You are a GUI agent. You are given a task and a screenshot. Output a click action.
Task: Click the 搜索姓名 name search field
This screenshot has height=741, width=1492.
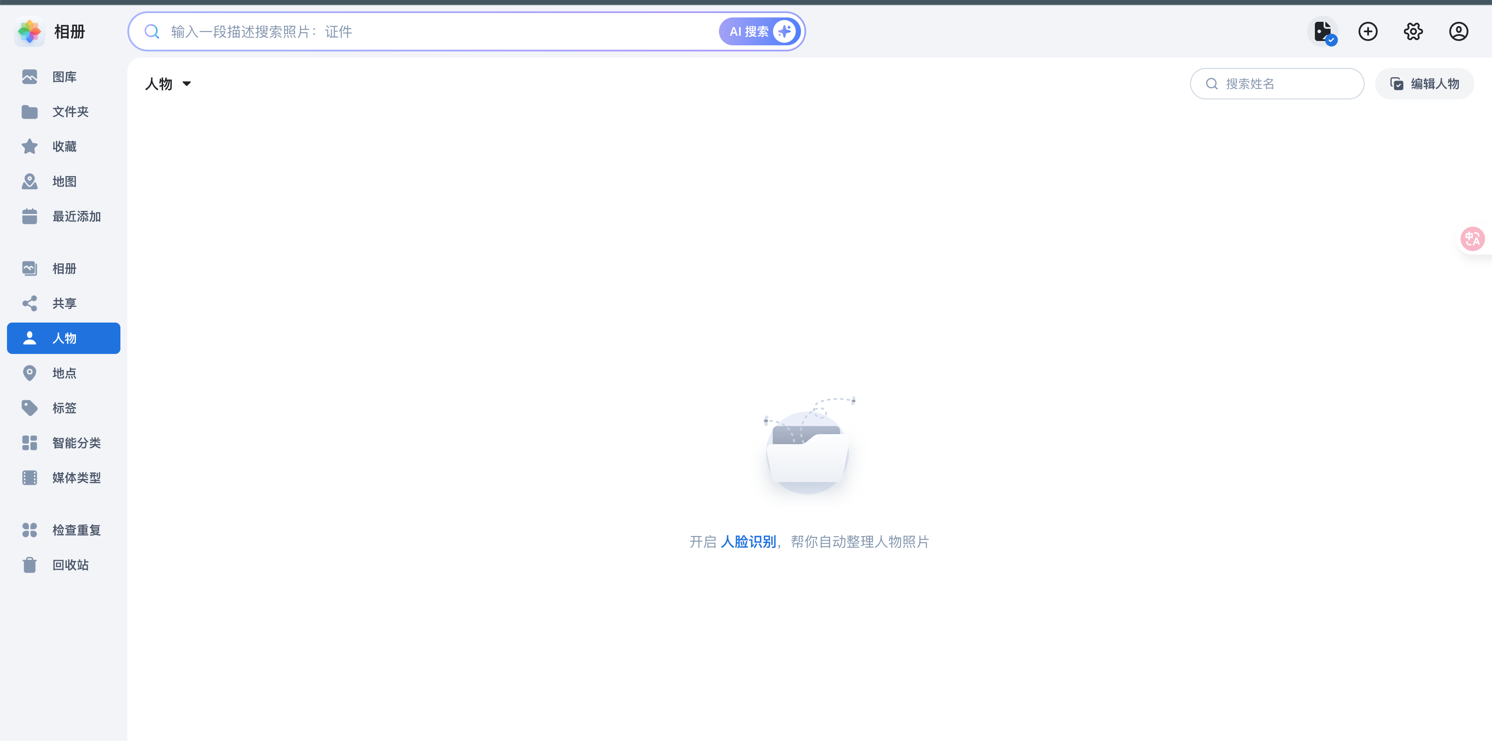click(x=1277, y=83)
